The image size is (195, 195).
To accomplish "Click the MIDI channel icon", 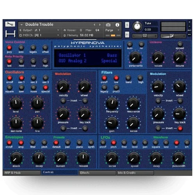I will [21, 35].
